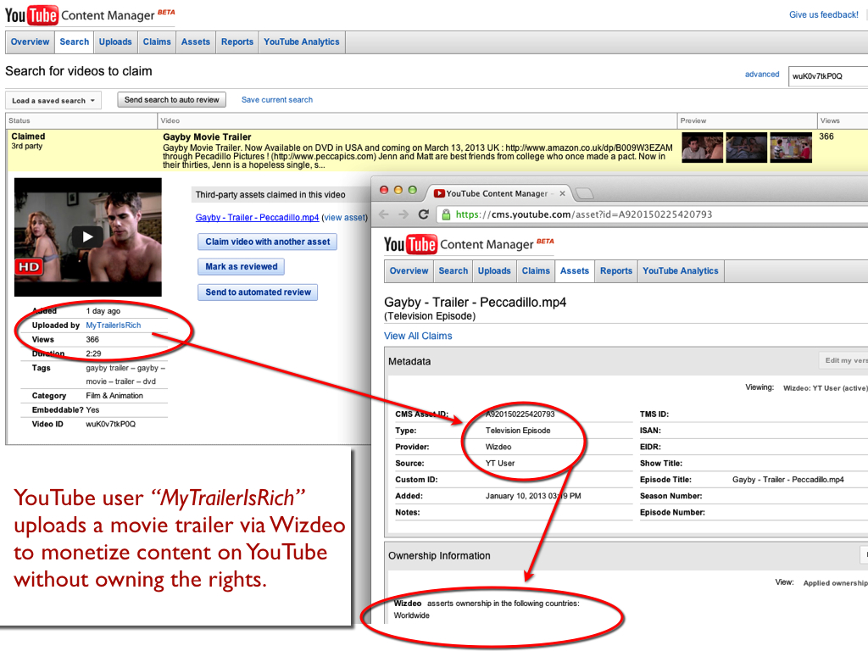
Task: Click the YouTube favicon on the browser tab
Action: pos(440,194)
